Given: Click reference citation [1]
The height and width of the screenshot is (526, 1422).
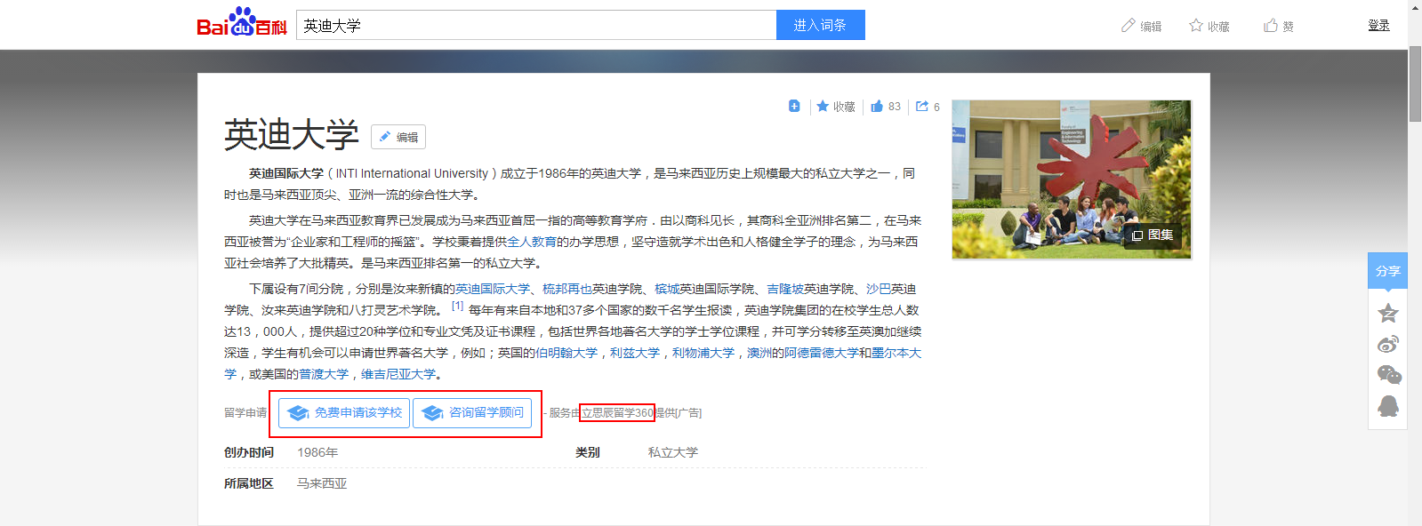Looking at the screenshot, I should [x=457, y=307].
